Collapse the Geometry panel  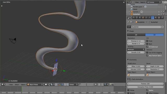128,60
